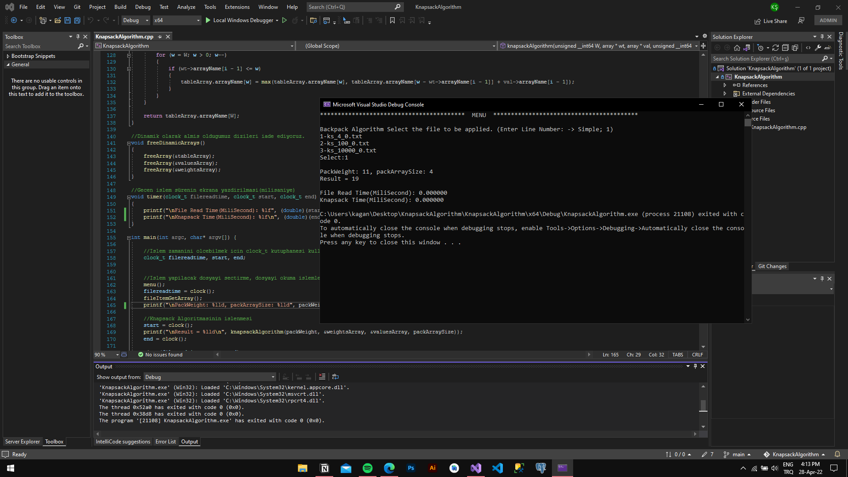Image resolution: width=848 pixels, height=477 pixels.
Task: Click the Save file toolbar icon
Action: click(x=68, y=20)
